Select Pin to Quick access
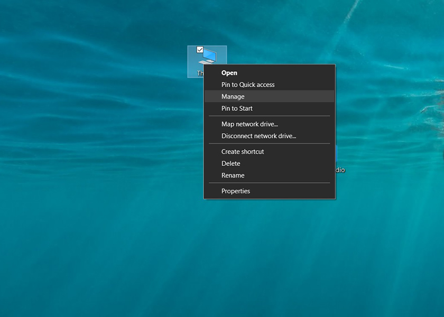The height and width of the screenshot is (317, 444). (x=248, y=85)
